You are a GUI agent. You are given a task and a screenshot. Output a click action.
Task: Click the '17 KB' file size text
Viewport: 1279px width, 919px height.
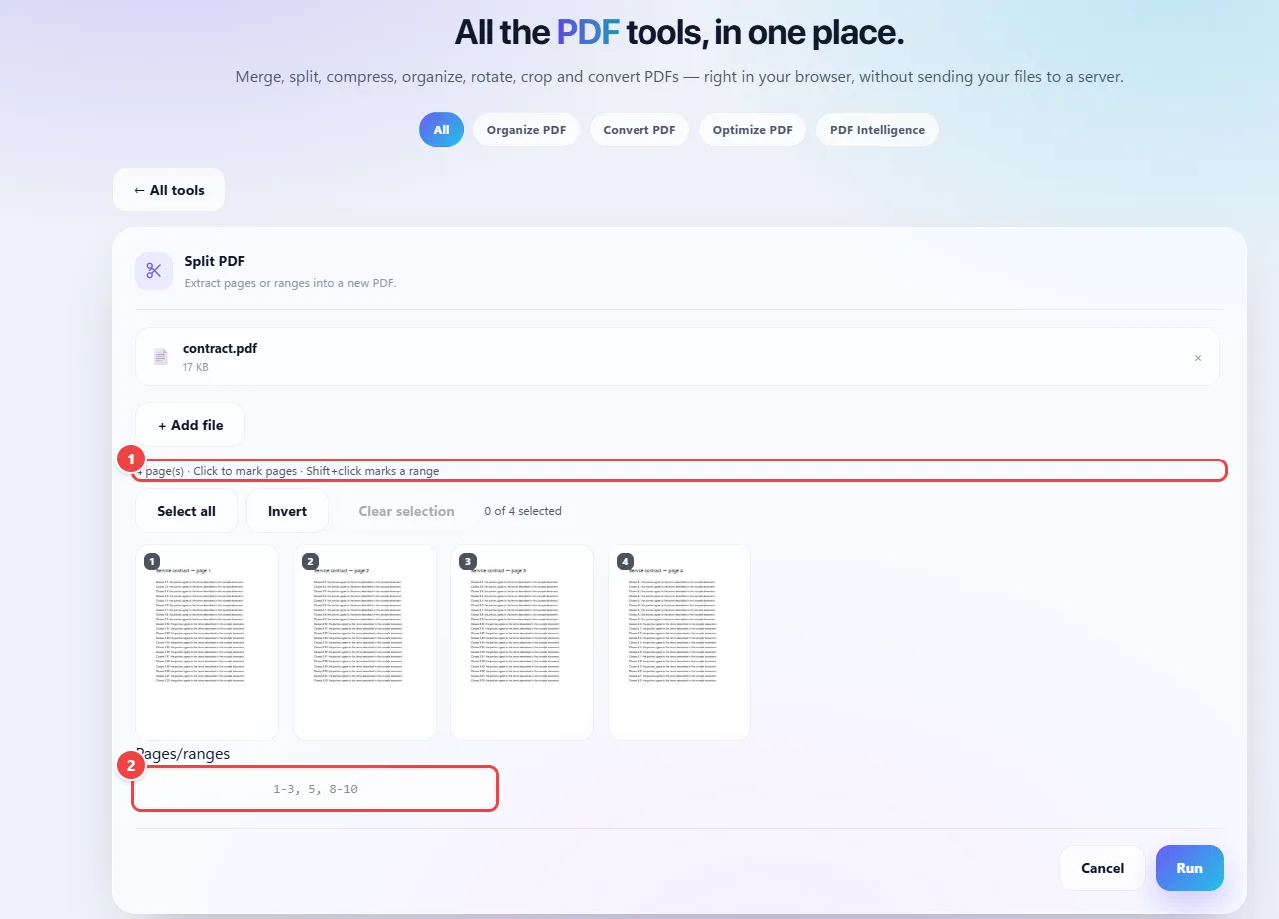(x=196, y=367)
